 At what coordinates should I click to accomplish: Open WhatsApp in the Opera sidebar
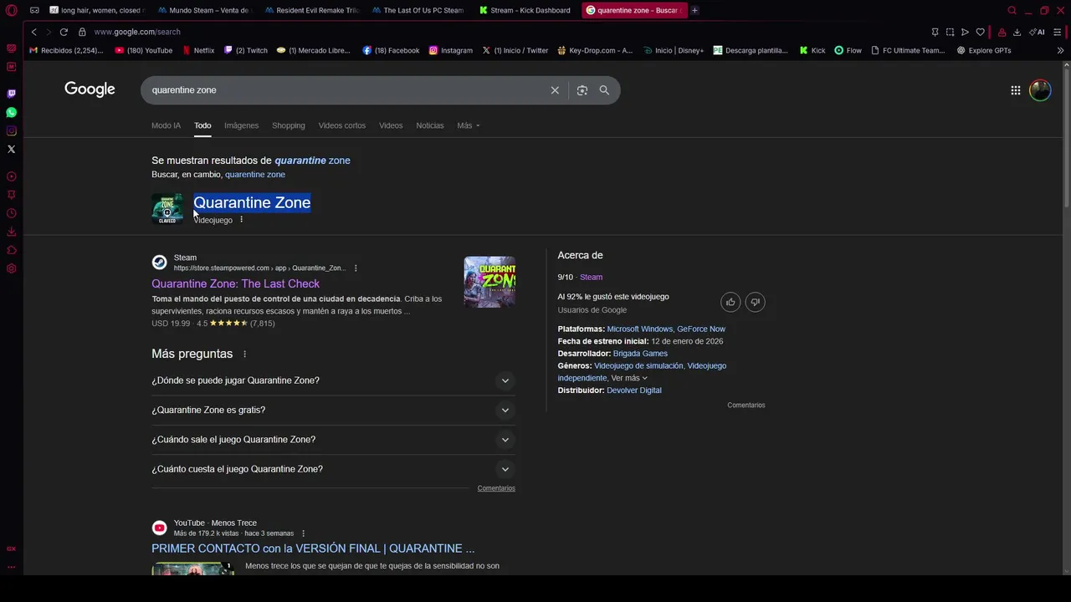[x=11, y=112]
